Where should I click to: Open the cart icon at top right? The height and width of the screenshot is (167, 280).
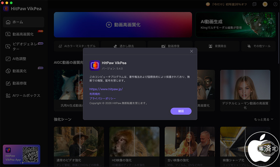click(265, 4)
